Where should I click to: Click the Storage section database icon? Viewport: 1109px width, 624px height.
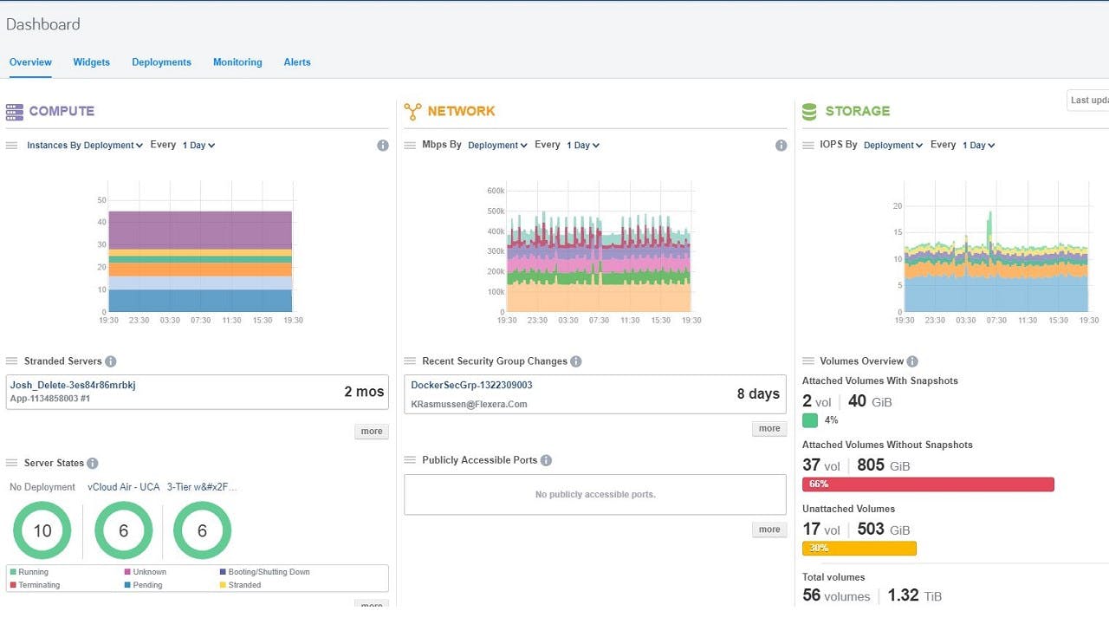pos(809,111)
